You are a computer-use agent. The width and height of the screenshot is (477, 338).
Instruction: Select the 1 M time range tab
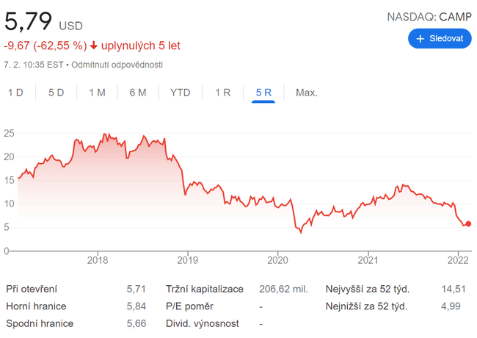[x=97, y=93]
